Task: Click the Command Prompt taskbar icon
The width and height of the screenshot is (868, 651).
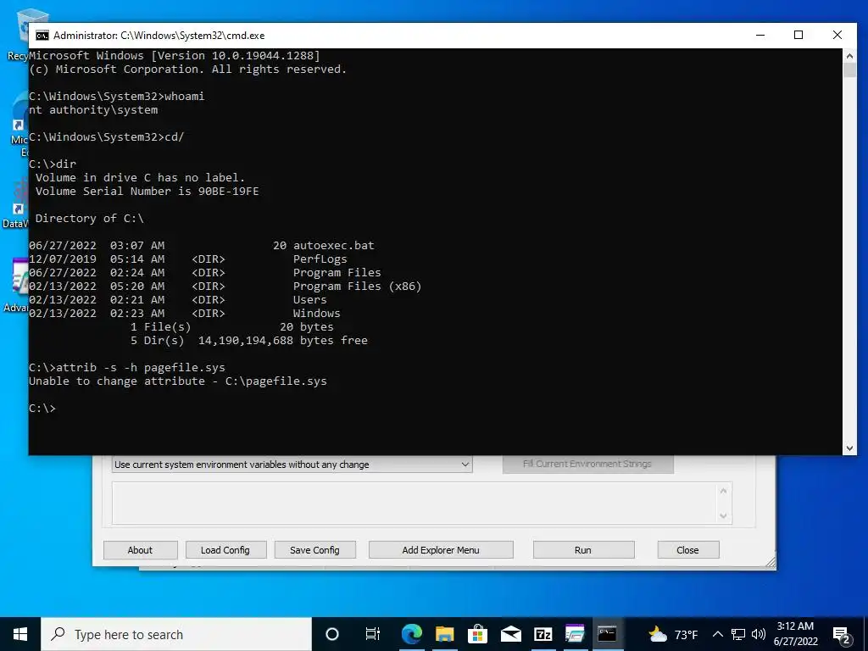Action: coord(607,634)
